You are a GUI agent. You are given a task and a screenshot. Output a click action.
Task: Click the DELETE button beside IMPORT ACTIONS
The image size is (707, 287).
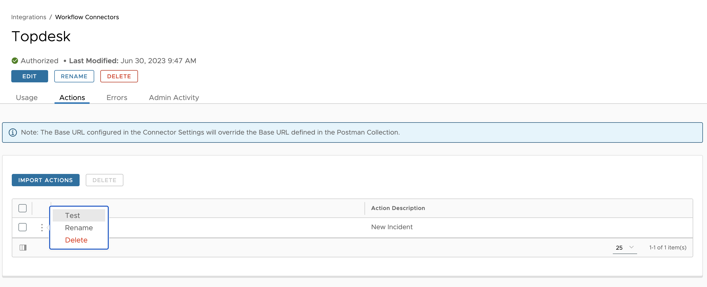(104, 180)
